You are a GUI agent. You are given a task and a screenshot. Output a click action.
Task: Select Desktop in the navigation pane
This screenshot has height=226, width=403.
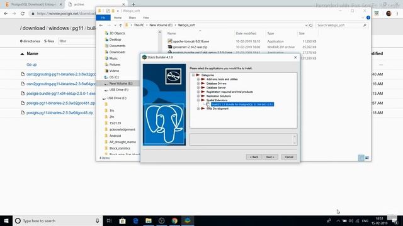[x=115, y=40]
